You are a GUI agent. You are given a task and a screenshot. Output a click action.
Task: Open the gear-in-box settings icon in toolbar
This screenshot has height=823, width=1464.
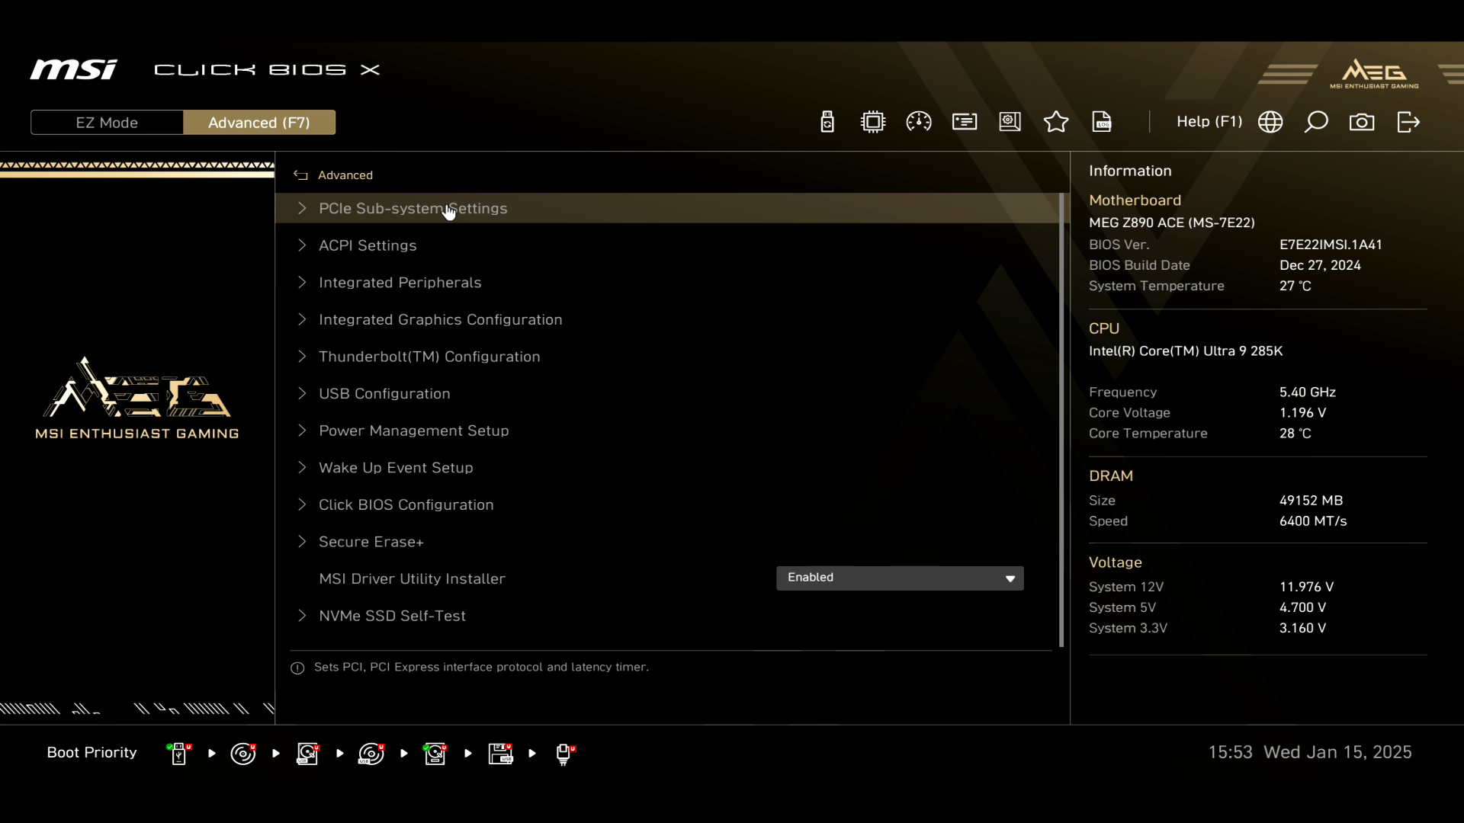[1010, 122]
